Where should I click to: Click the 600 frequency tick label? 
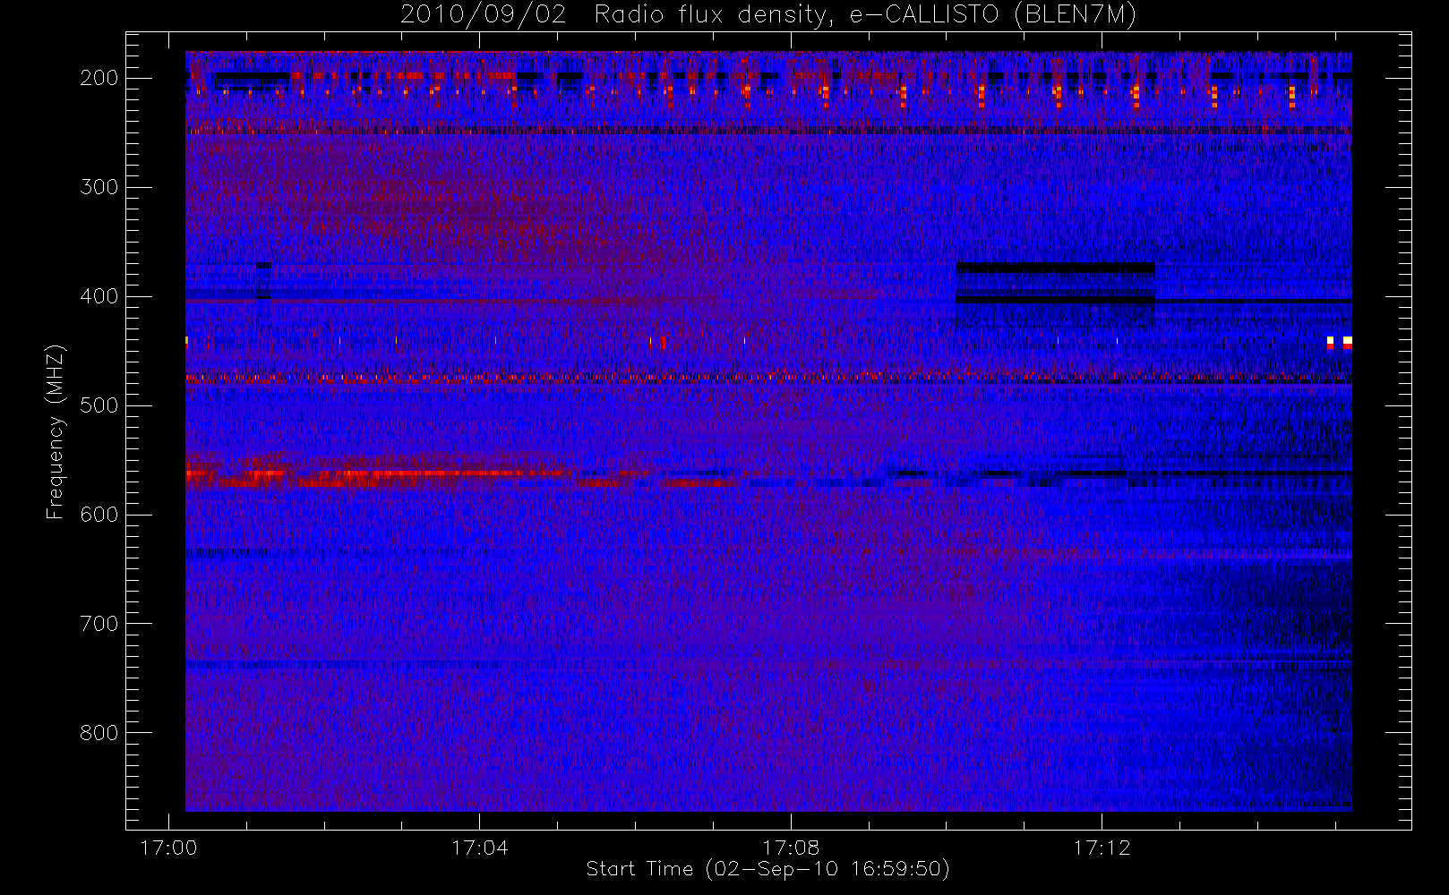click(x=99, y=515)
